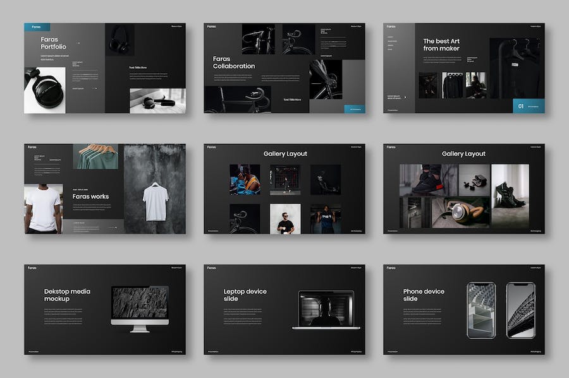Click the laptop device mockup image
569x378 pixels.
click(326, 309)
